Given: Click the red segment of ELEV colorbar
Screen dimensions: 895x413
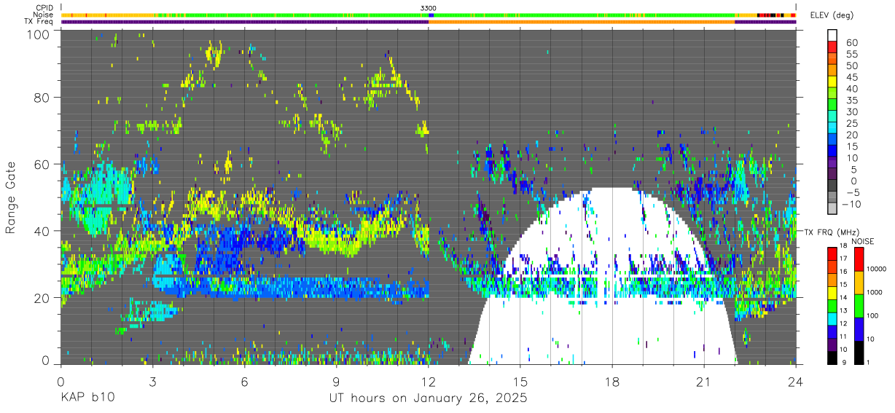Looking at the screenshot, I should 832,48.
